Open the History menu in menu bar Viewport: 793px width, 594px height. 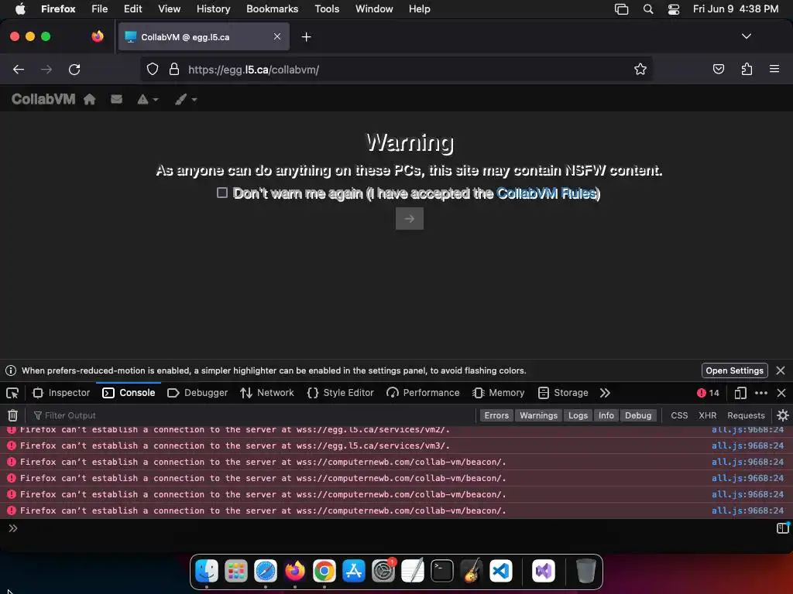213,9
